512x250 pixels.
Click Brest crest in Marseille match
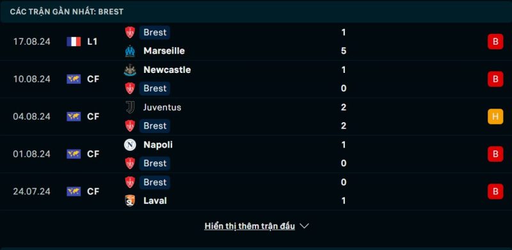tap(130, 33)
